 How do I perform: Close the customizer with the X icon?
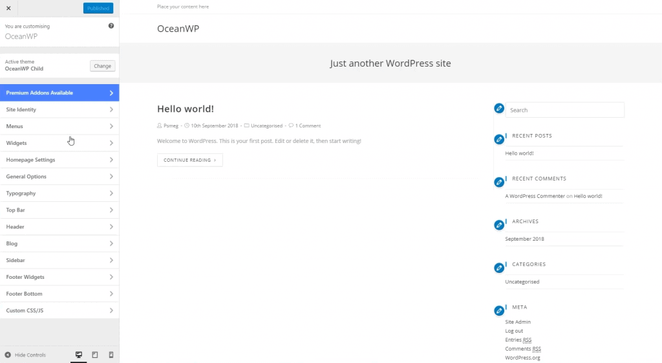[x=8, y=8]
